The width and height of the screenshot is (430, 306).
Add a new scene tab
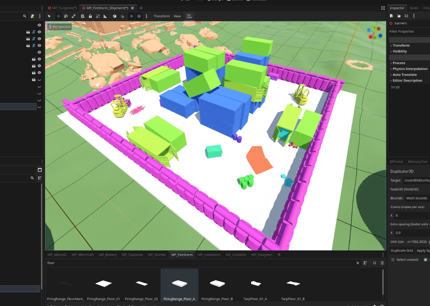[141, 8]
